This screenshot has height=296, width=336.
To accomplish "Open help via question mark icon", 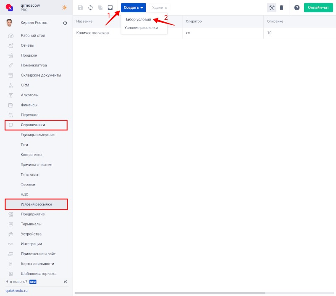I will pyautogui.click(x=297, y=8).
